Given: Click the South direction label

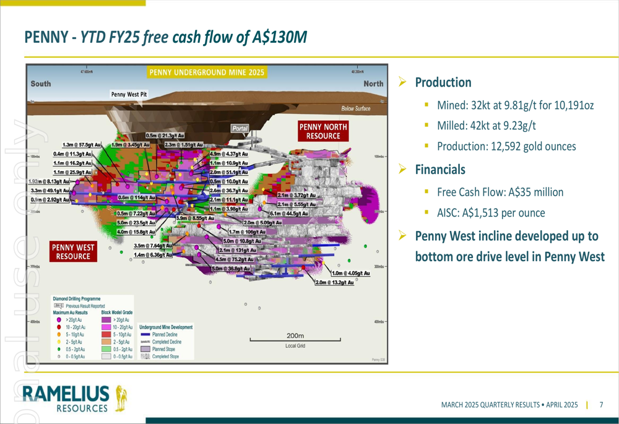Looking at the screenshot, I should tap(41, 84).
